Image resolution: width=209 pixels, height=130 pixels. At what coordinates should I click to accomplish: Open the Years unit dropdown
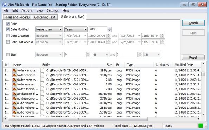pyautogui.click(x=76, y=29)
